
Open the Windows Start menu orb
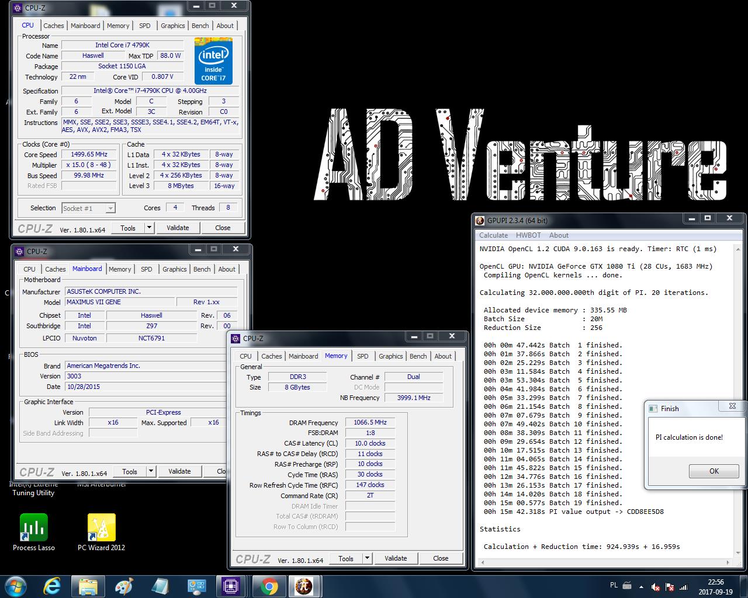point(15,586)
